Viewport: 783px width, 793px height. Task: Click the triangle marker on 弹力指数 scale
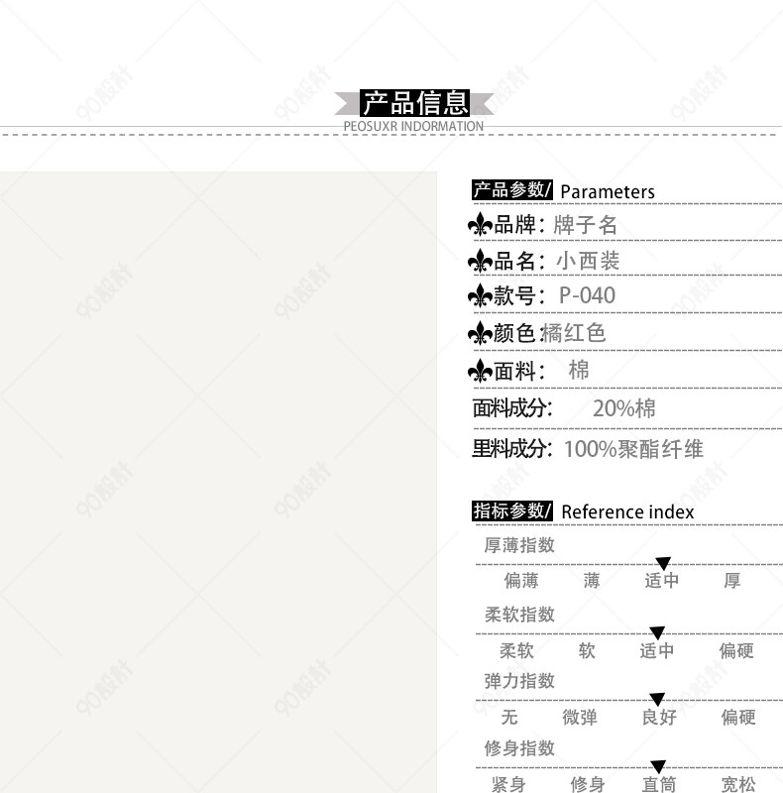coord(656,700)
